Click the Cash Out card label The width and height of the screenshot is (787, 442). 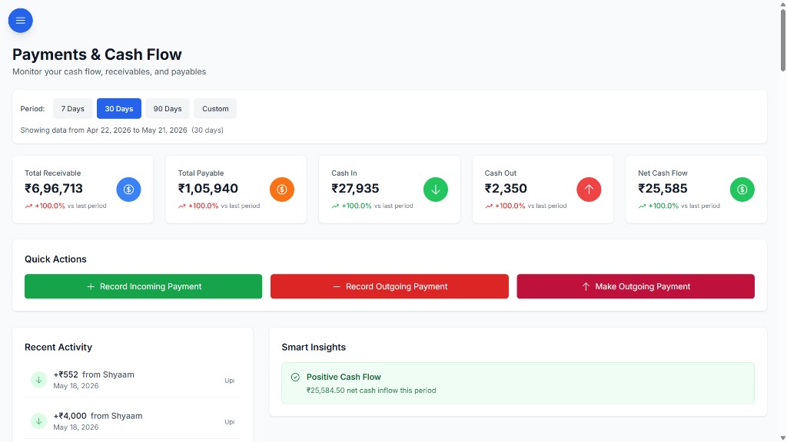(500, 173)
